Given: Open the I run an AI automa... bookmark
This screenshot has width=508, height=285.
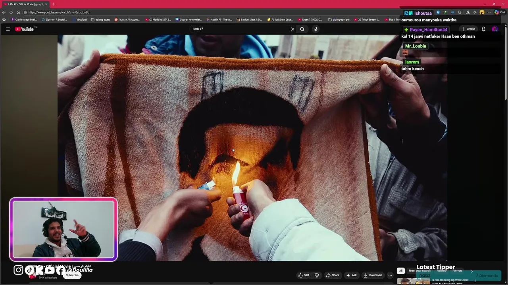Looking at the screenshot, I should (127, 19).
